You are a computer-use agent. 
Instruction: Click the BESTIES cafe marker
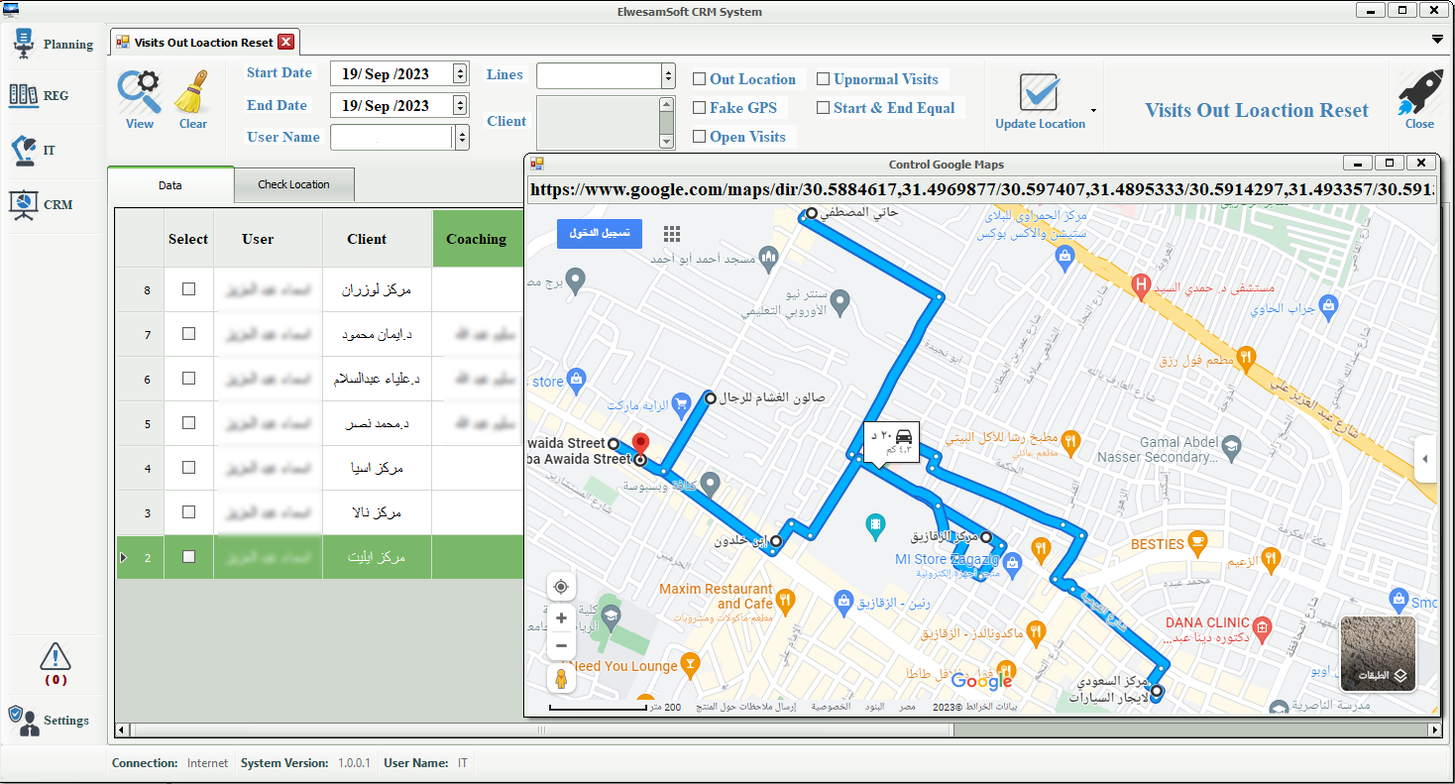(1198, 542)
